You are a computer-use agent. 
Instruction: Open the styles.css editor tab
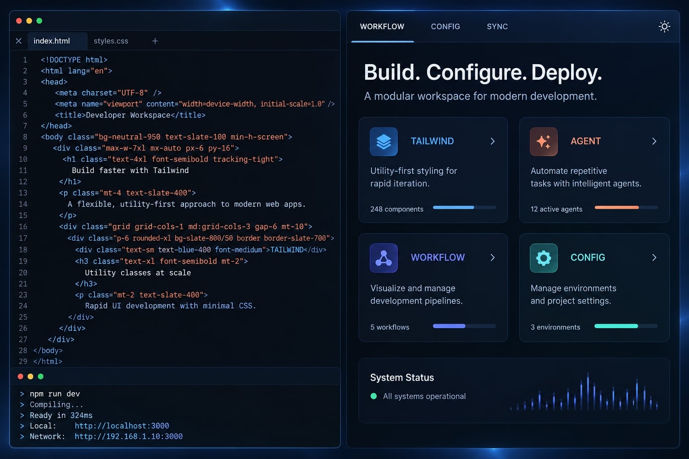tap(111, 41)
